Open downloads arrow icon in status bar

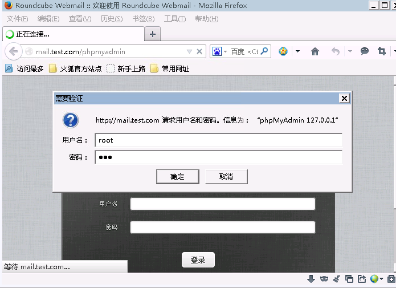coord(311,279)
